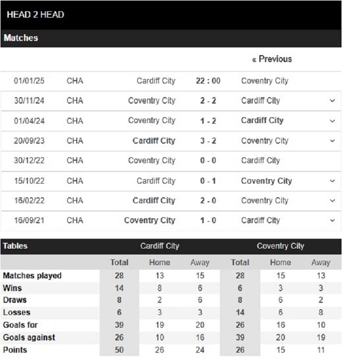
Task: Open the 2 - 2 score result
Action: pyautogui.click(x=208, y=101)
